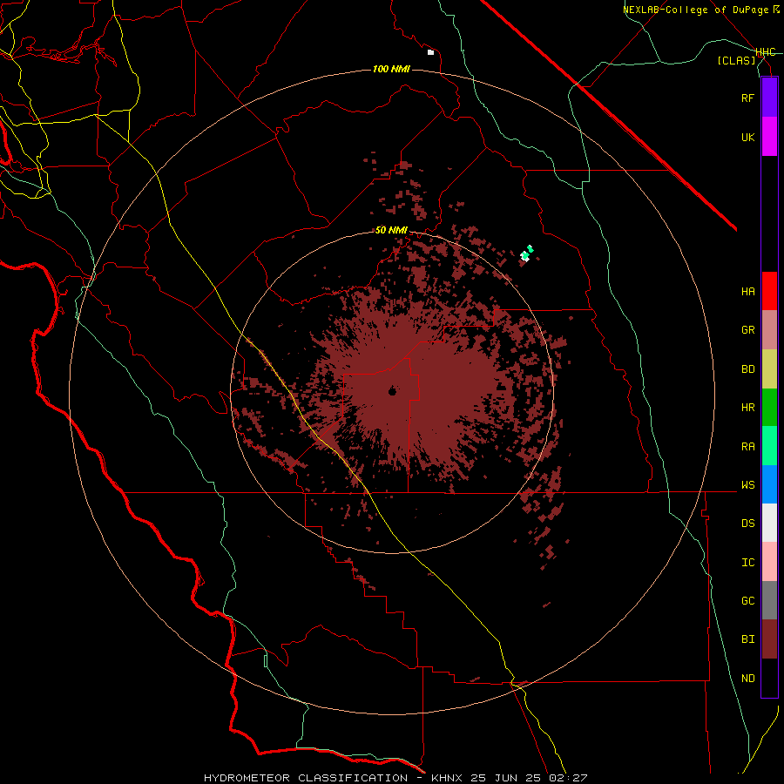Click the 'NEXLAB-College of DuPage' credit text

(x=695, y=10)
